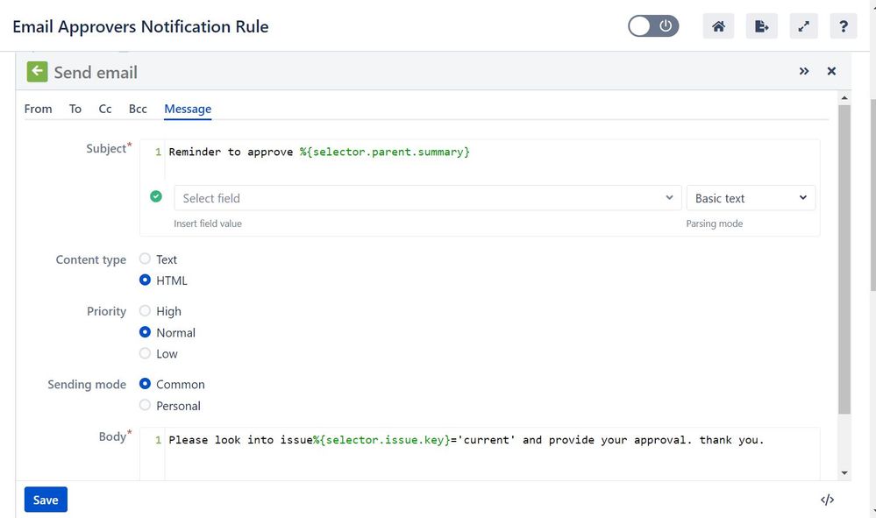Open the Cc tab
Image resolution: width=876 pixels, height=518 pixels.
click(105, 109)
